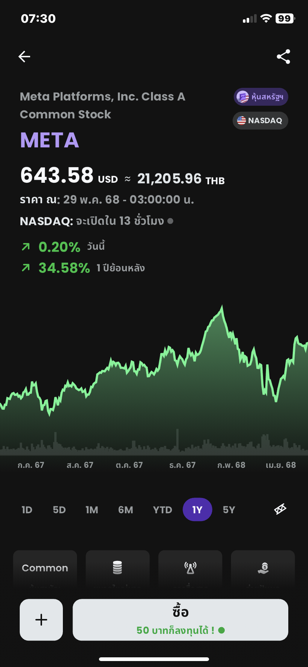Select the YTD time range

pyautogui.click(x=163, y=510)
